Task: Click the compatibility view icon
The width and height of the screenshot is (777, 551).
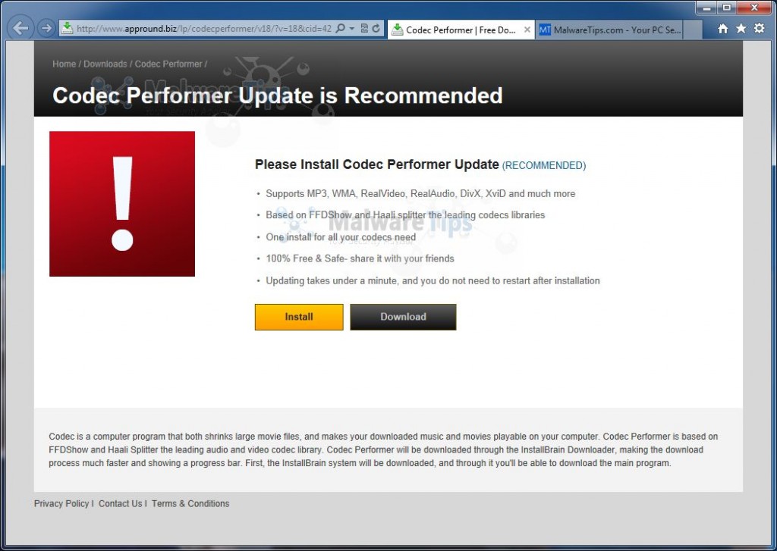Action: tap(364, 28)
